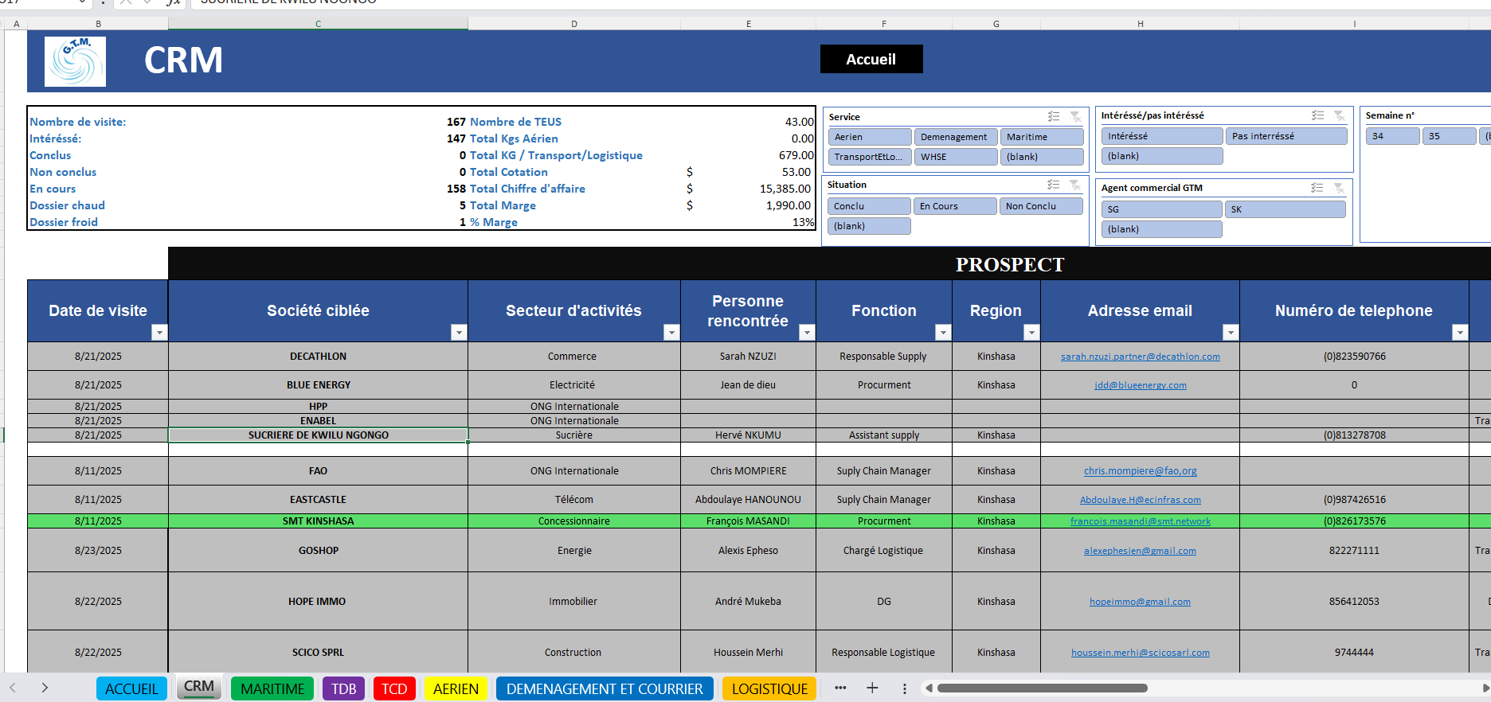Screen dimensions: 1491x702
Task: Clear filter on Service slicer
Action: coord(1075,116)
